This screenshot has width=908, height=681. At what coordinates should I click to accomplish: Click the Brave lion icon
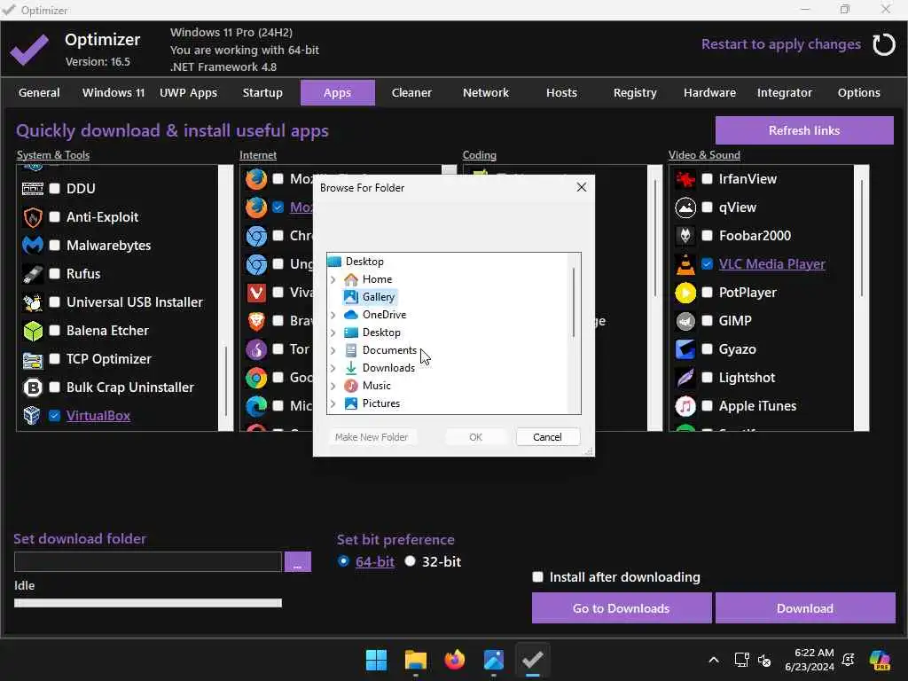256,321
